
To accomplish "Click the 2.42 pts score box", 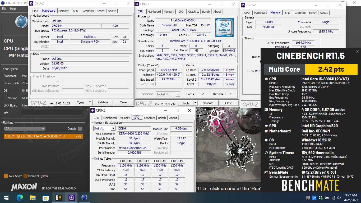I will [331, 69].
